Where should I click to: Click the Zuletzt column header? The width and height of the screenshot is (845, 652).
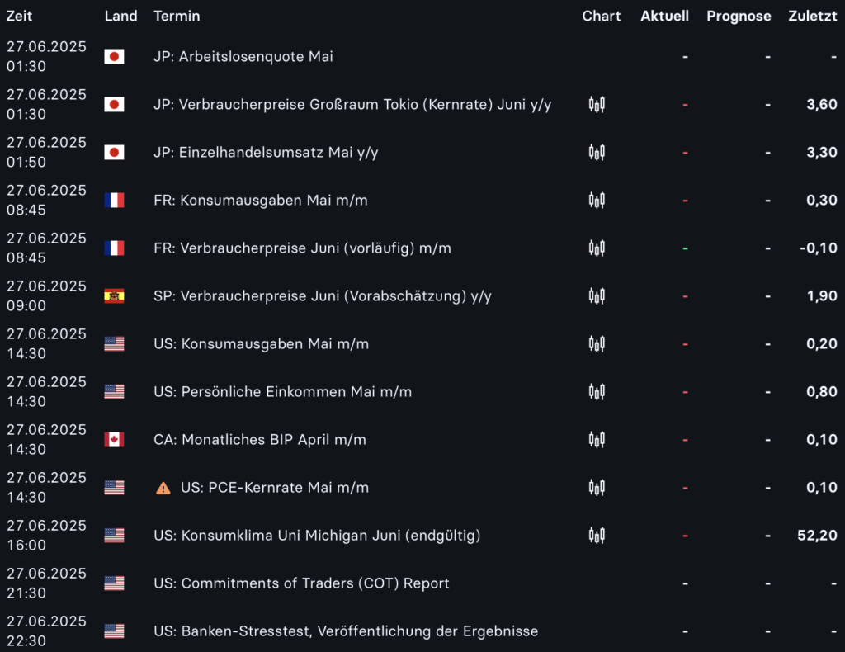[812, 17]
